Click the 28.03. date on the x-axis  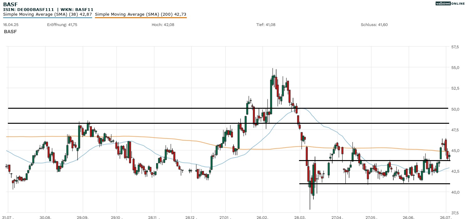tap(300, 217)
